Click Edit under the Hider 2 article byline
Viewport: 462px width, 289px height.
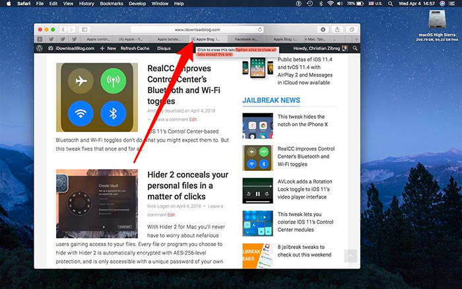[x=171, y=214]
